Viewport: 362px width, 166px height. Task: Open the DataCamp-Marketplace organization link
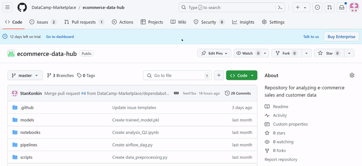pos(54,7)
